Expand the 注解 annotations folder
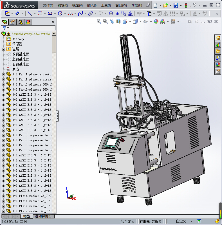 3,49
